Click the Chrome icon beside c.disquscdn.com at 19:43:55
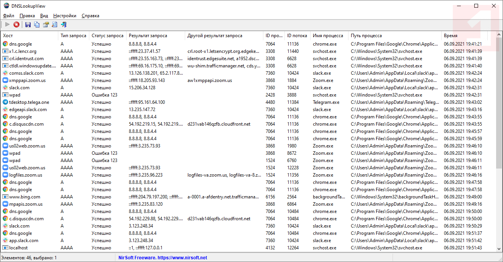This screenshot has height=262, width=503. [x=5, y=124]
